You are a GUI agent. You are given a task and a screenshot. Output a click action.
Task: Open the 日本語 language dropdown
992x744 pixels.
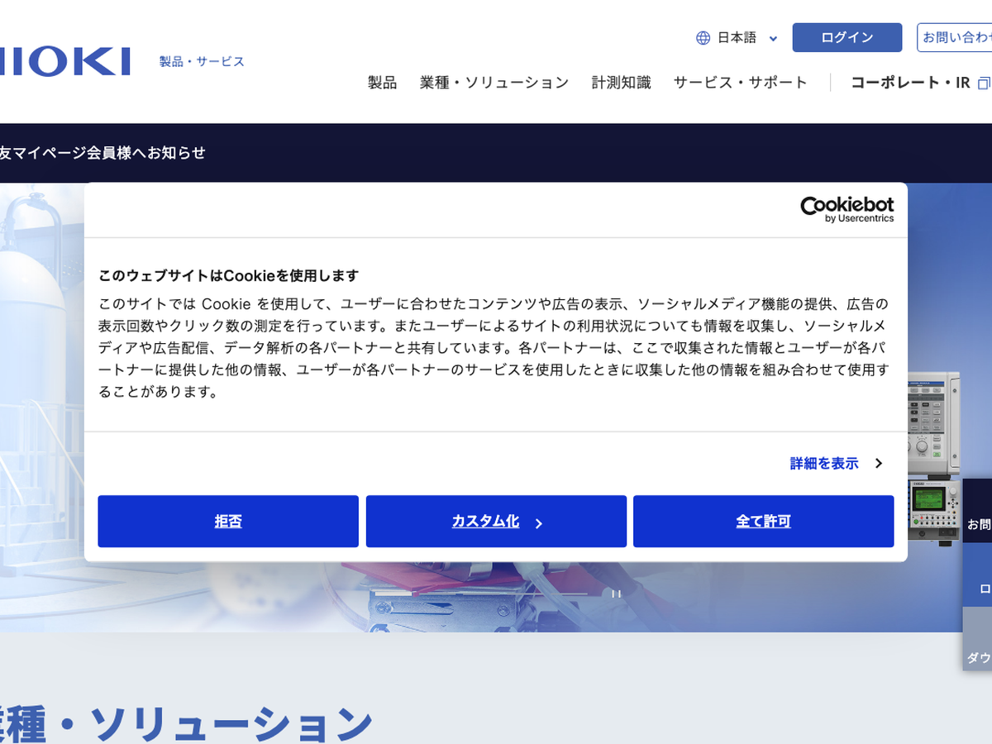point(737,38)
